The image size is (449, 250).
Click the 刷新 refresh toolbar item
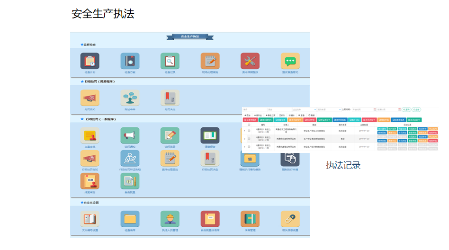click(312, 115)
